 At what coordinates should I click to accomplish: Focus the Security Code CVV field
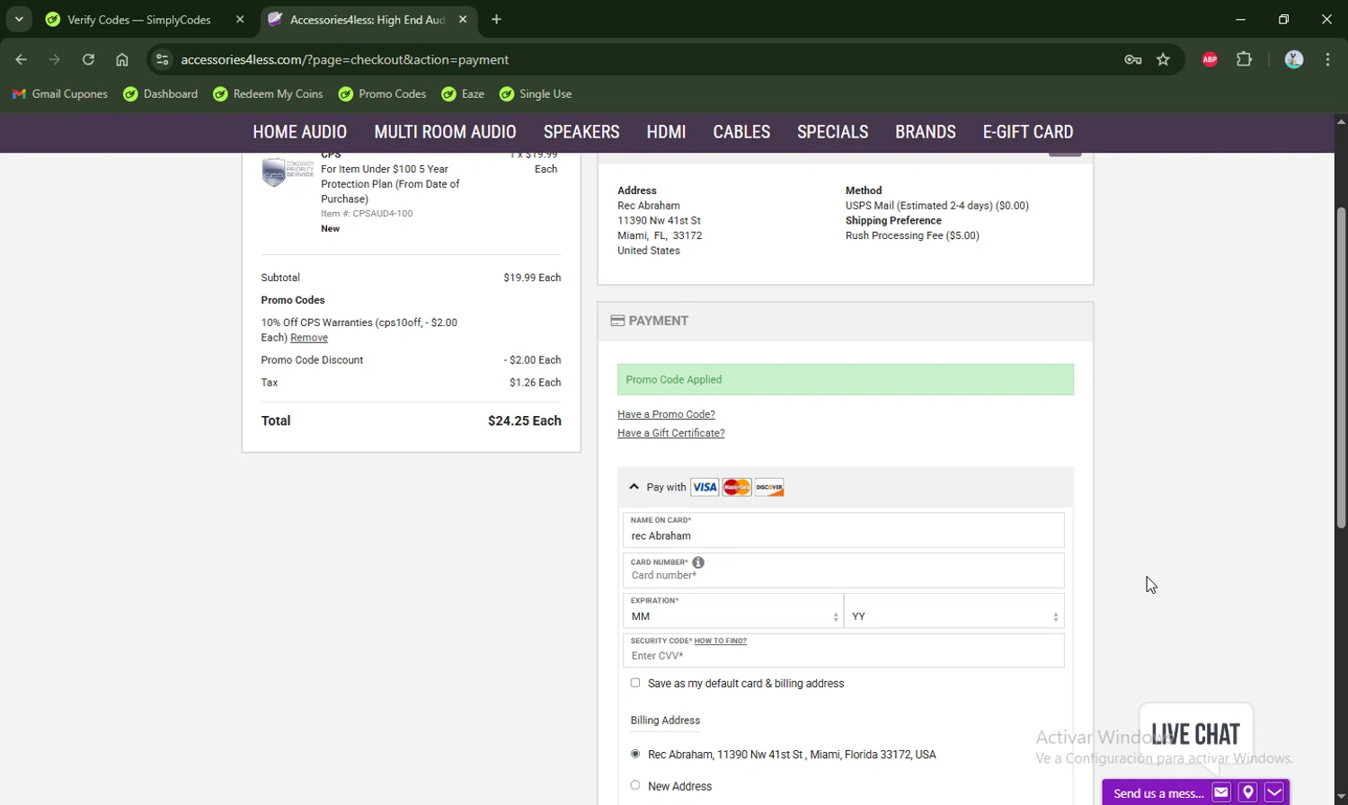[x=843, y=650]
